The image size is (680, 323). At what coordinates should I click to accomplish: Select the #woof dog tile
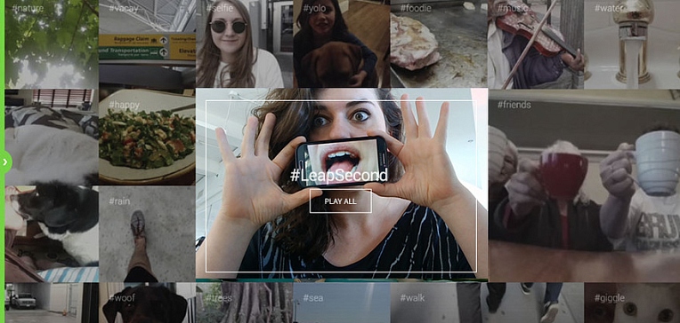click(147, 303)
